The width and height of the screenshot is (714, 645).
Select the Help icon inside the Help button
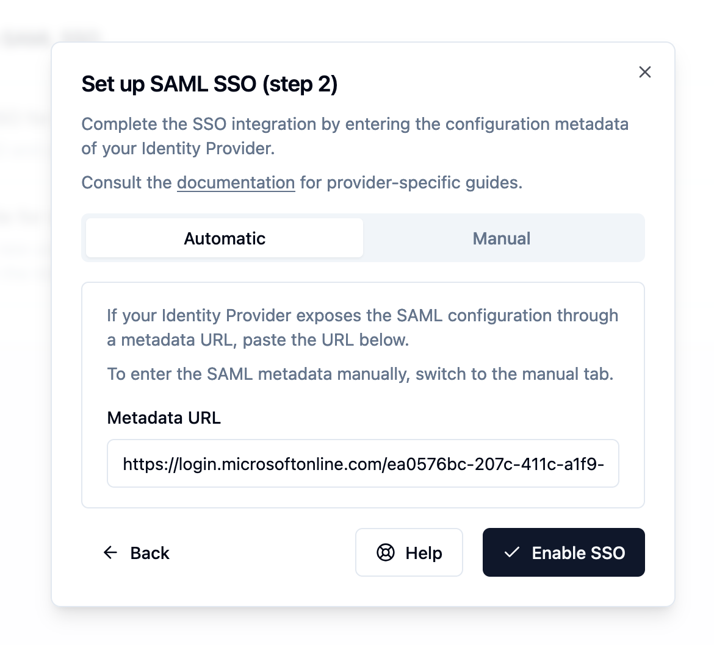pyautogui.click(x=385, y=552)
